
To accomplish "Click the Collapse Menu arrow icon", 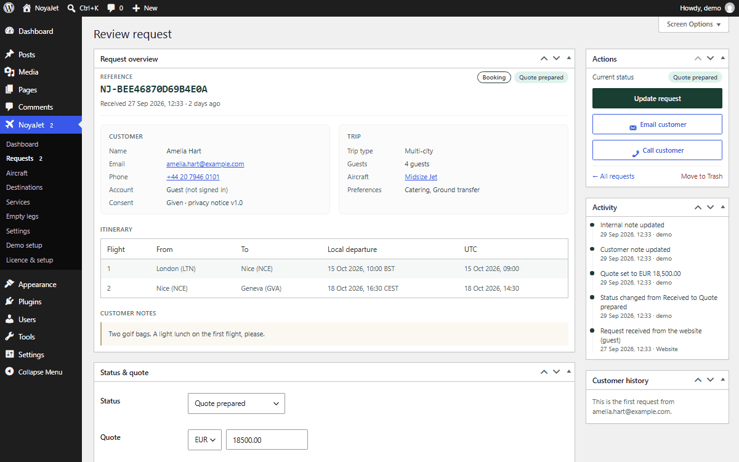I will (x=9, y=372).
